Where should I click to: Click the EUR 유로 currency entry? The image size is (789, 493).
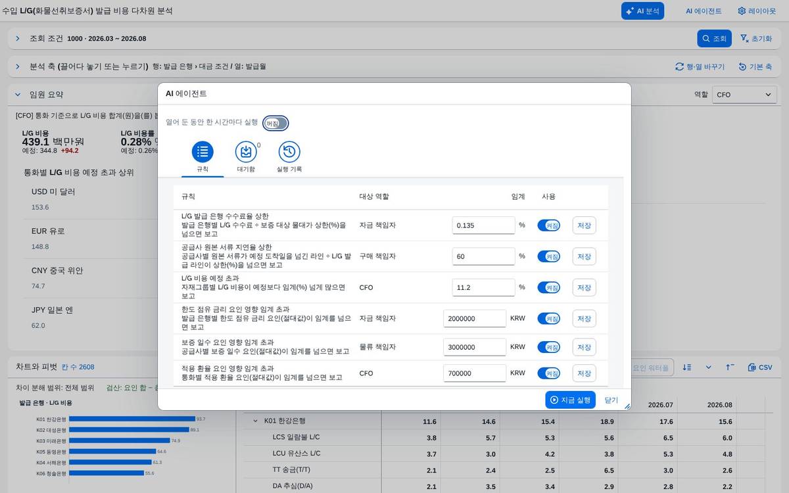tap(48, 231)
